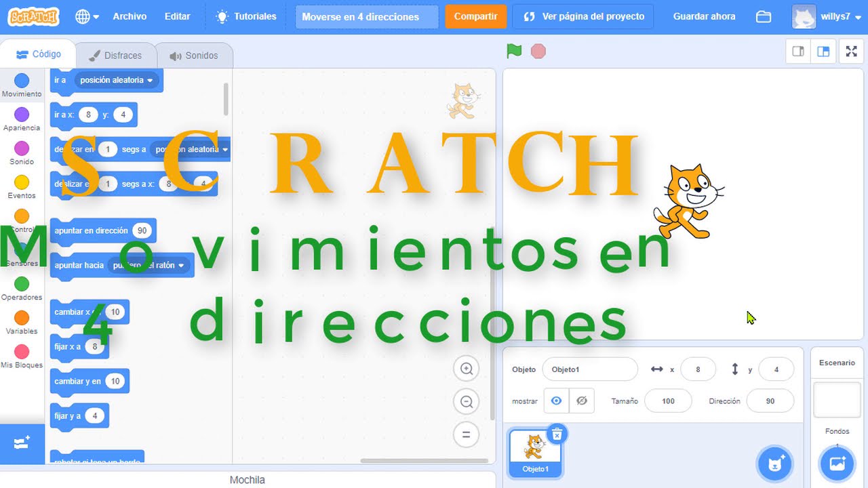Select the Escenario stage backdrop thumbnail
868x488 pixels.
[x=837, y=400]
